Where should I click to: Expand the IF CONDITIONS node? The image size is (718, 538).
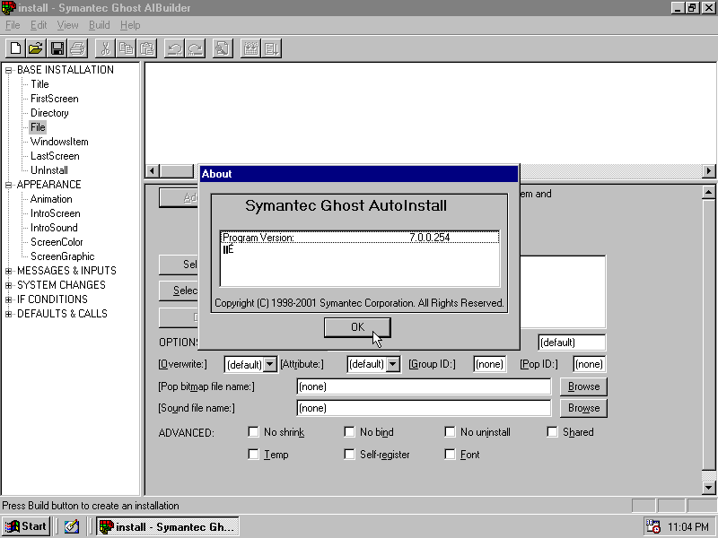tap(8, 299)
